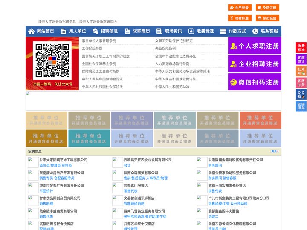The width and height of the screenshot is (307, 230).
Task: Click the dark gold 推荐单位 banner tile
Action: pyautogui.click(x=46, y=138)
